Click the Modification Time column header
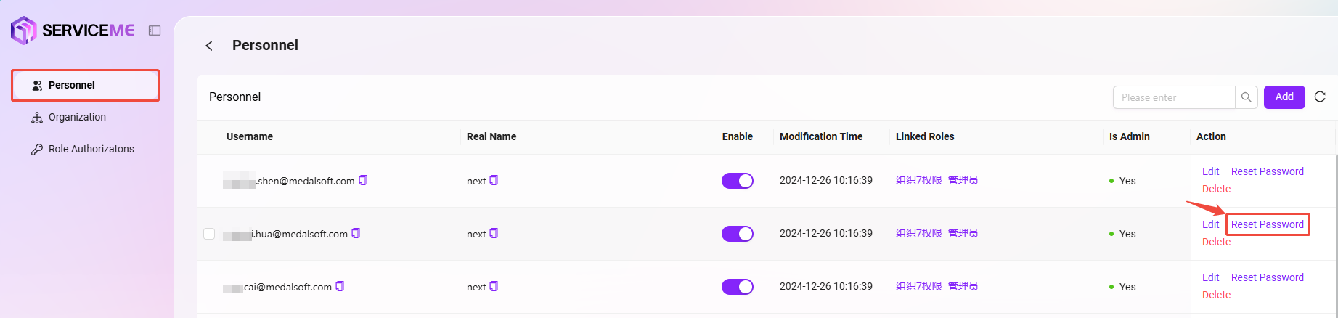This screenshot has height=318, width=1338. 821,136
